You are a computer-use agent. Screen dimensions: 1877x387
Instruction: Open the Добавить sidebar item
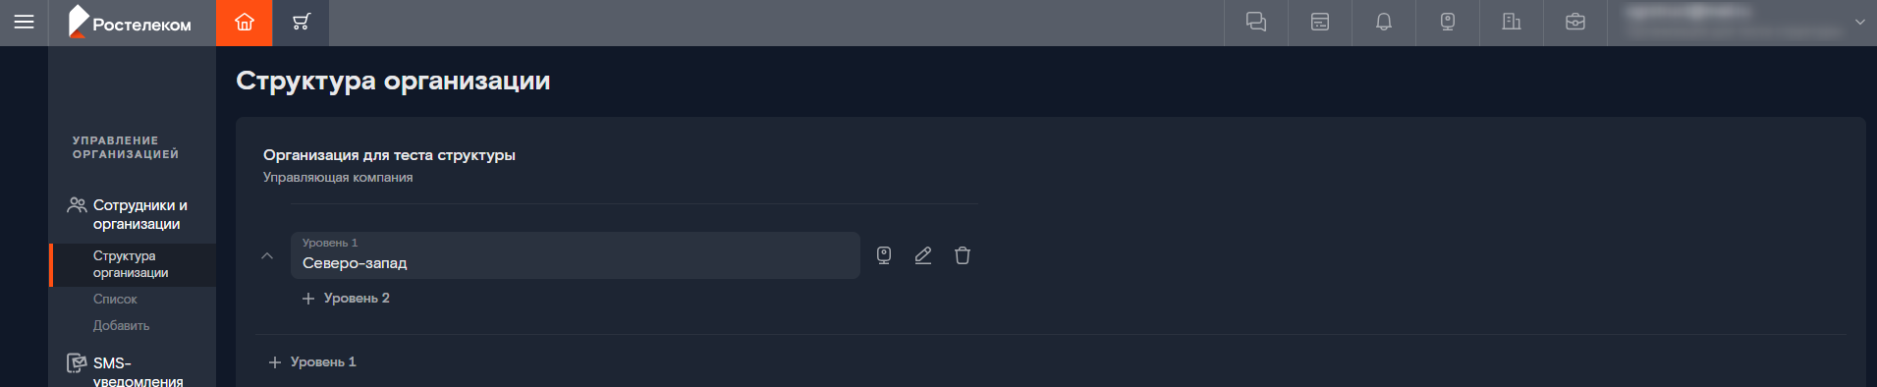(121, 325)
